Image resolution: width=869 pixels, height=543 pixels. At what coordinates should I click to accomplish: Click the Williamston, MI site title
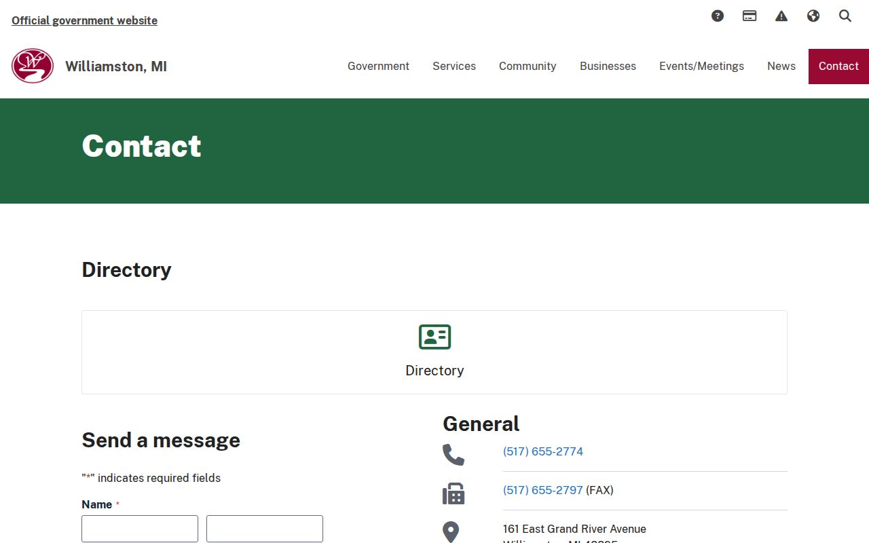click(116, 66)
